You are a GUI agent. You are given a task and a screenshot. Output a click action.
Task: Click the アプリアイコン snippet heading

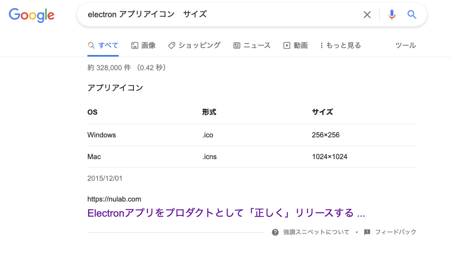click(x=115, y=88)
